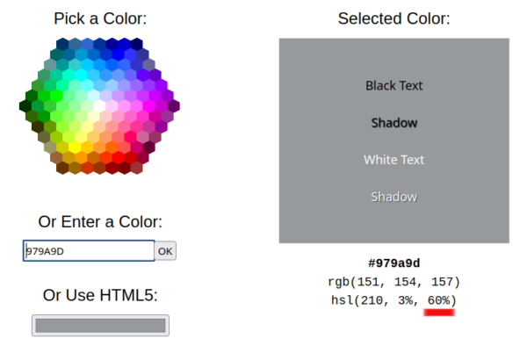Pick the dark purple hexagon at right corner

(174, 105)
